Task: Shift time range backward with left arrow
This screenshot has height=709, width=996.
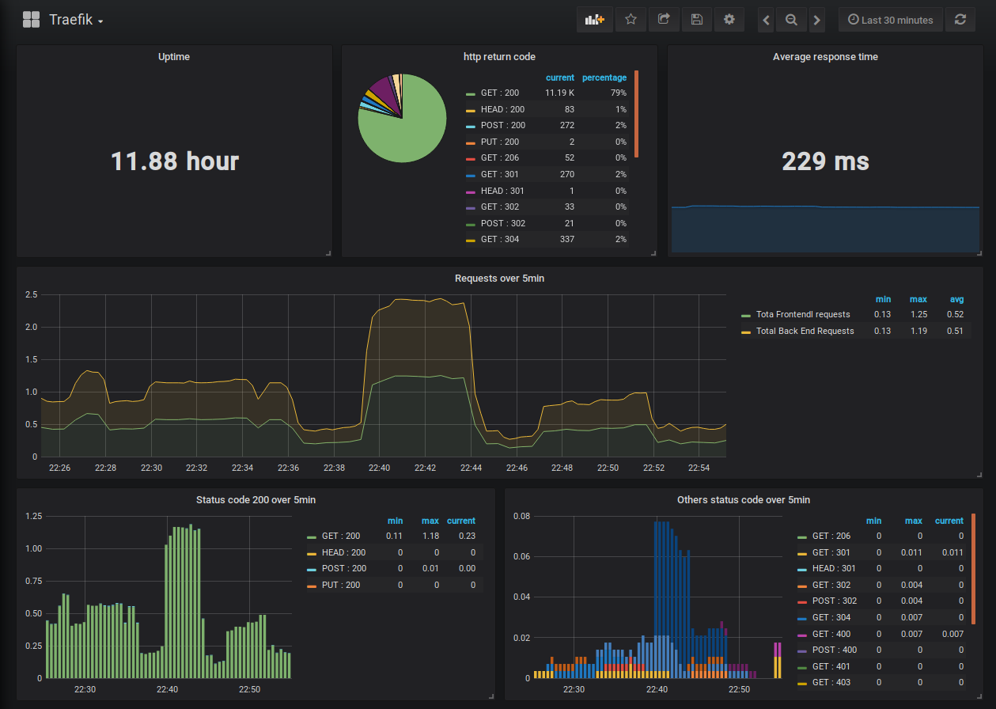Action: click(x=766, y=21)
